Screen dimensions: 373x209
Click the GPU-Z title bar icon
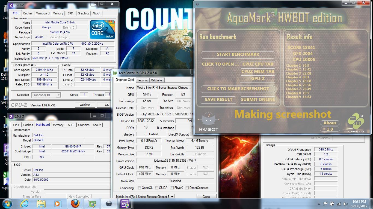(115, 73)
